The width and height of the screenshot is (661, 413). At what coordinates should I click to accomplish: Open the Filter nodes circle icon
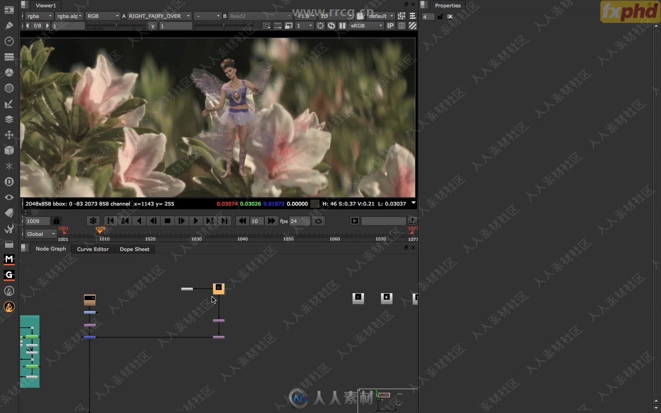[x=9, y=88]
